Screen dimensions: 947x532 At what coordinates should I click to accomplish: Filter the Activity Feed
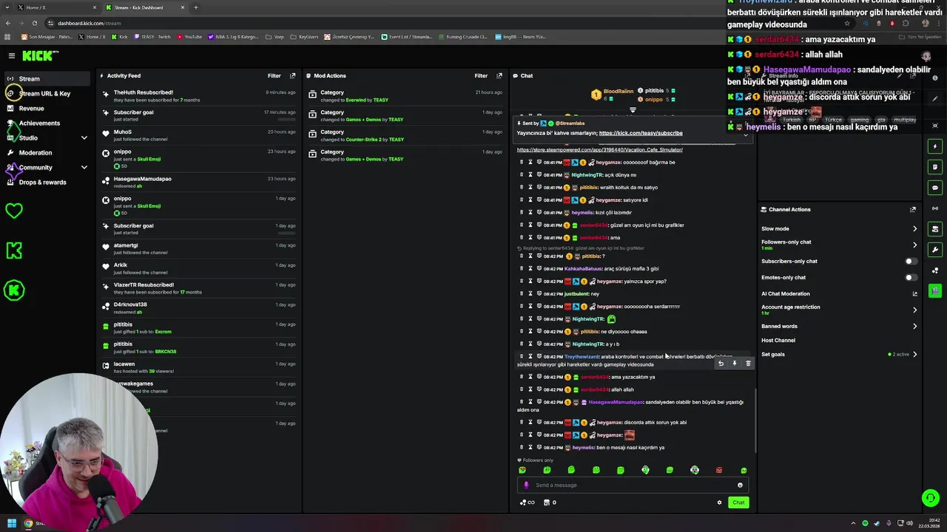point(274,75)
